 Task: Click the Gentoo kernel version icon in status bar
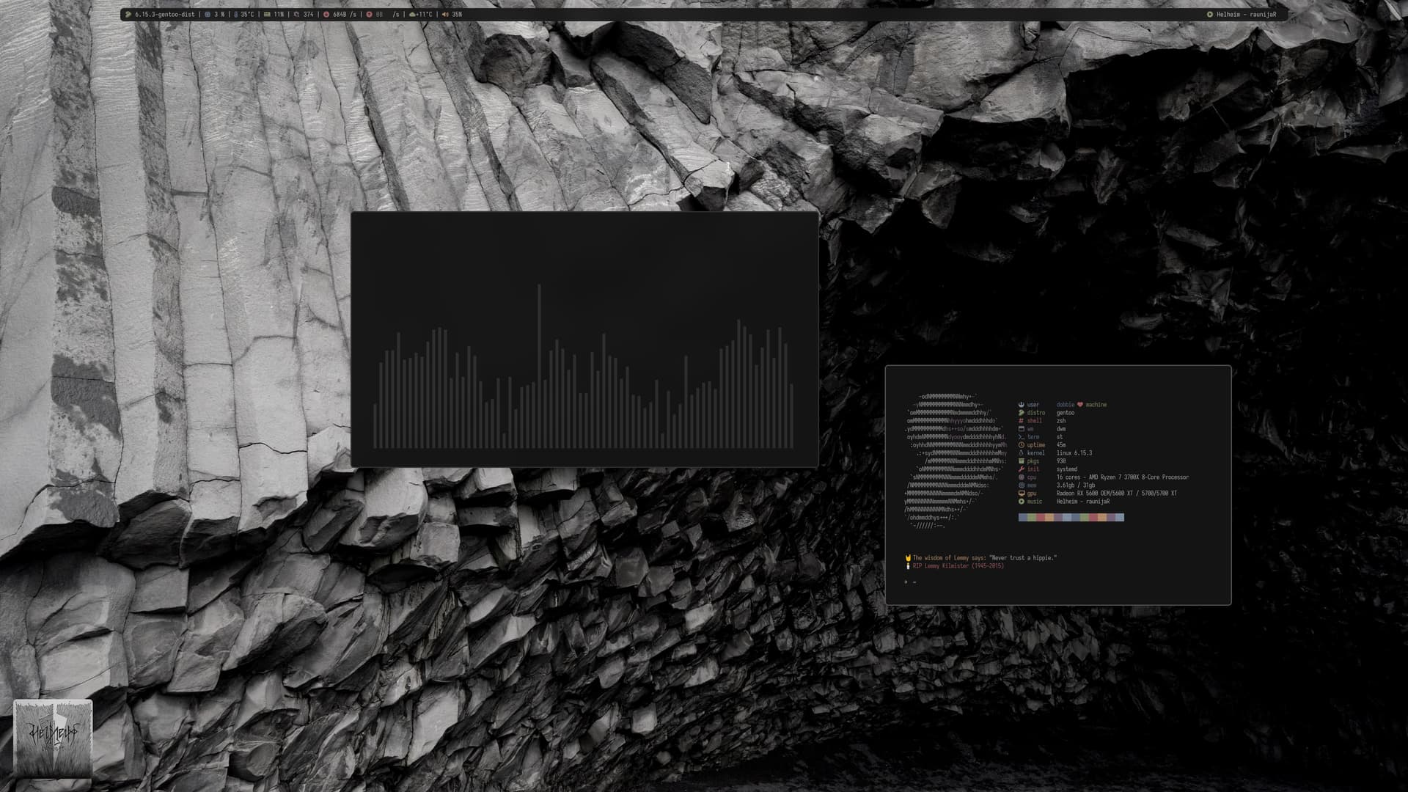(128, 15)
